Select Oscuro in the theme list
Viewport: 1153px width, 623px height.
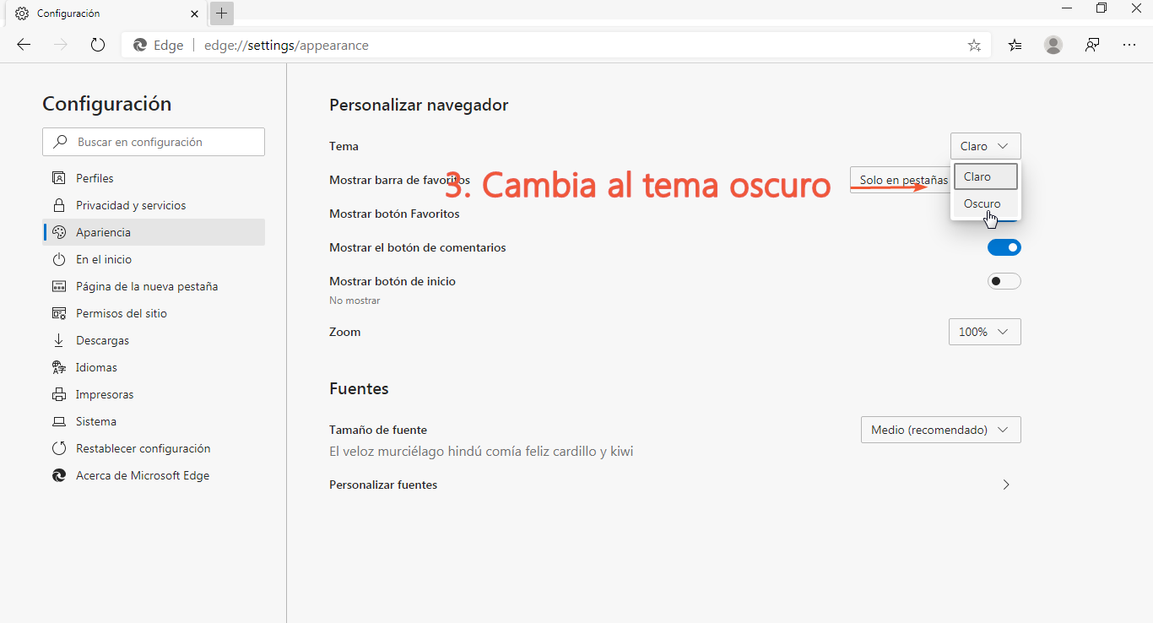pyautogui.click(x=986, y=203)
